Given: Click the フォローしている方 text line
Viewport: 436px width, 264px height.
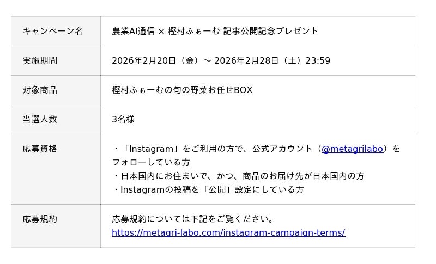Looking at the screenshot, I should [151, 162].
